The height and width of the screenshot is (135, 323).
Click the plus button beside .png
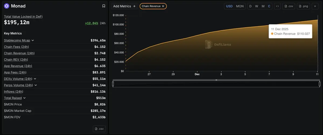pyautogui.click(x=315, y=6)
